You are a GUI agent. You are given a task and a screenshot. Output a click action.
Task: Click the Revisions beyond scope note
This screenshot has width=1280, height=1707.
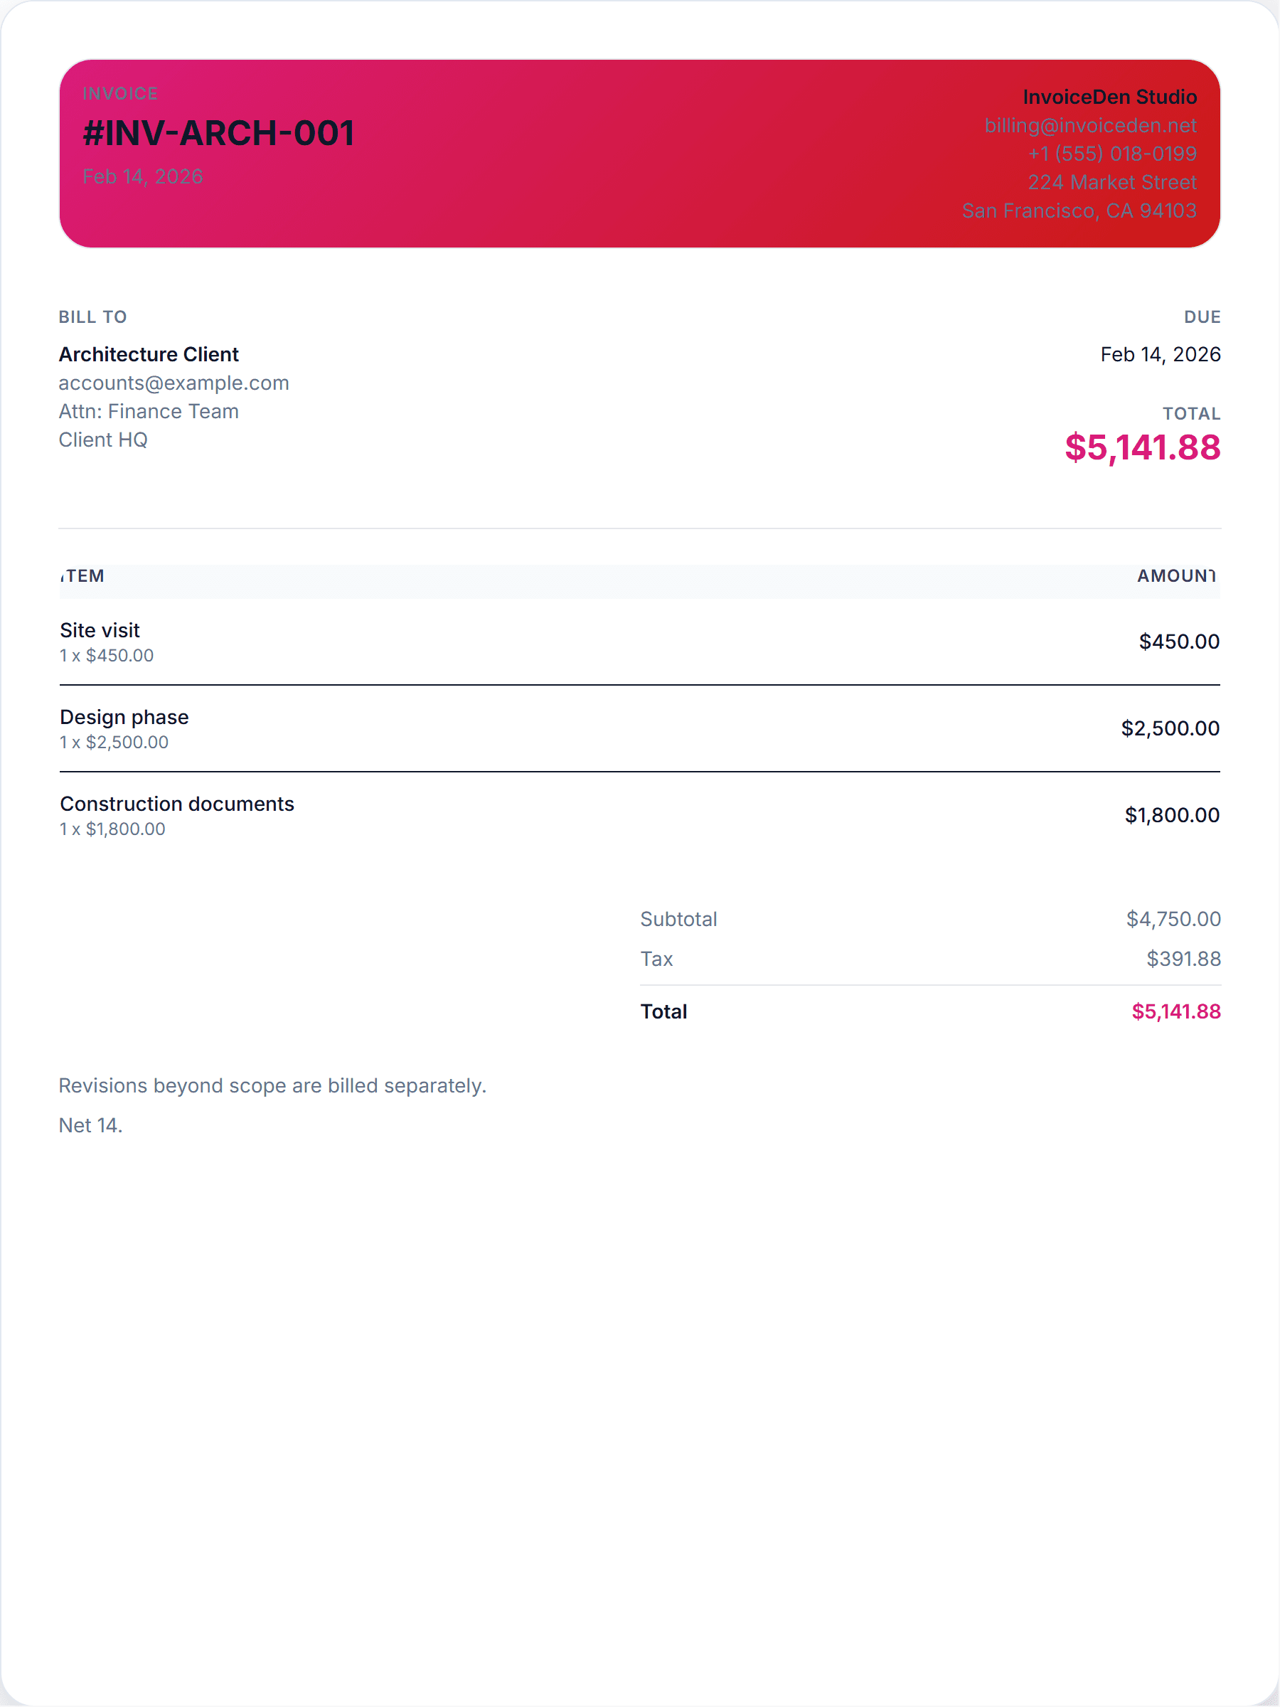click(x=272, y=1086)
